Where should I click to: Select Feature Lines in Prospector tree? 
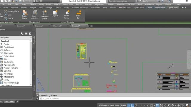[x=9, y=56]
